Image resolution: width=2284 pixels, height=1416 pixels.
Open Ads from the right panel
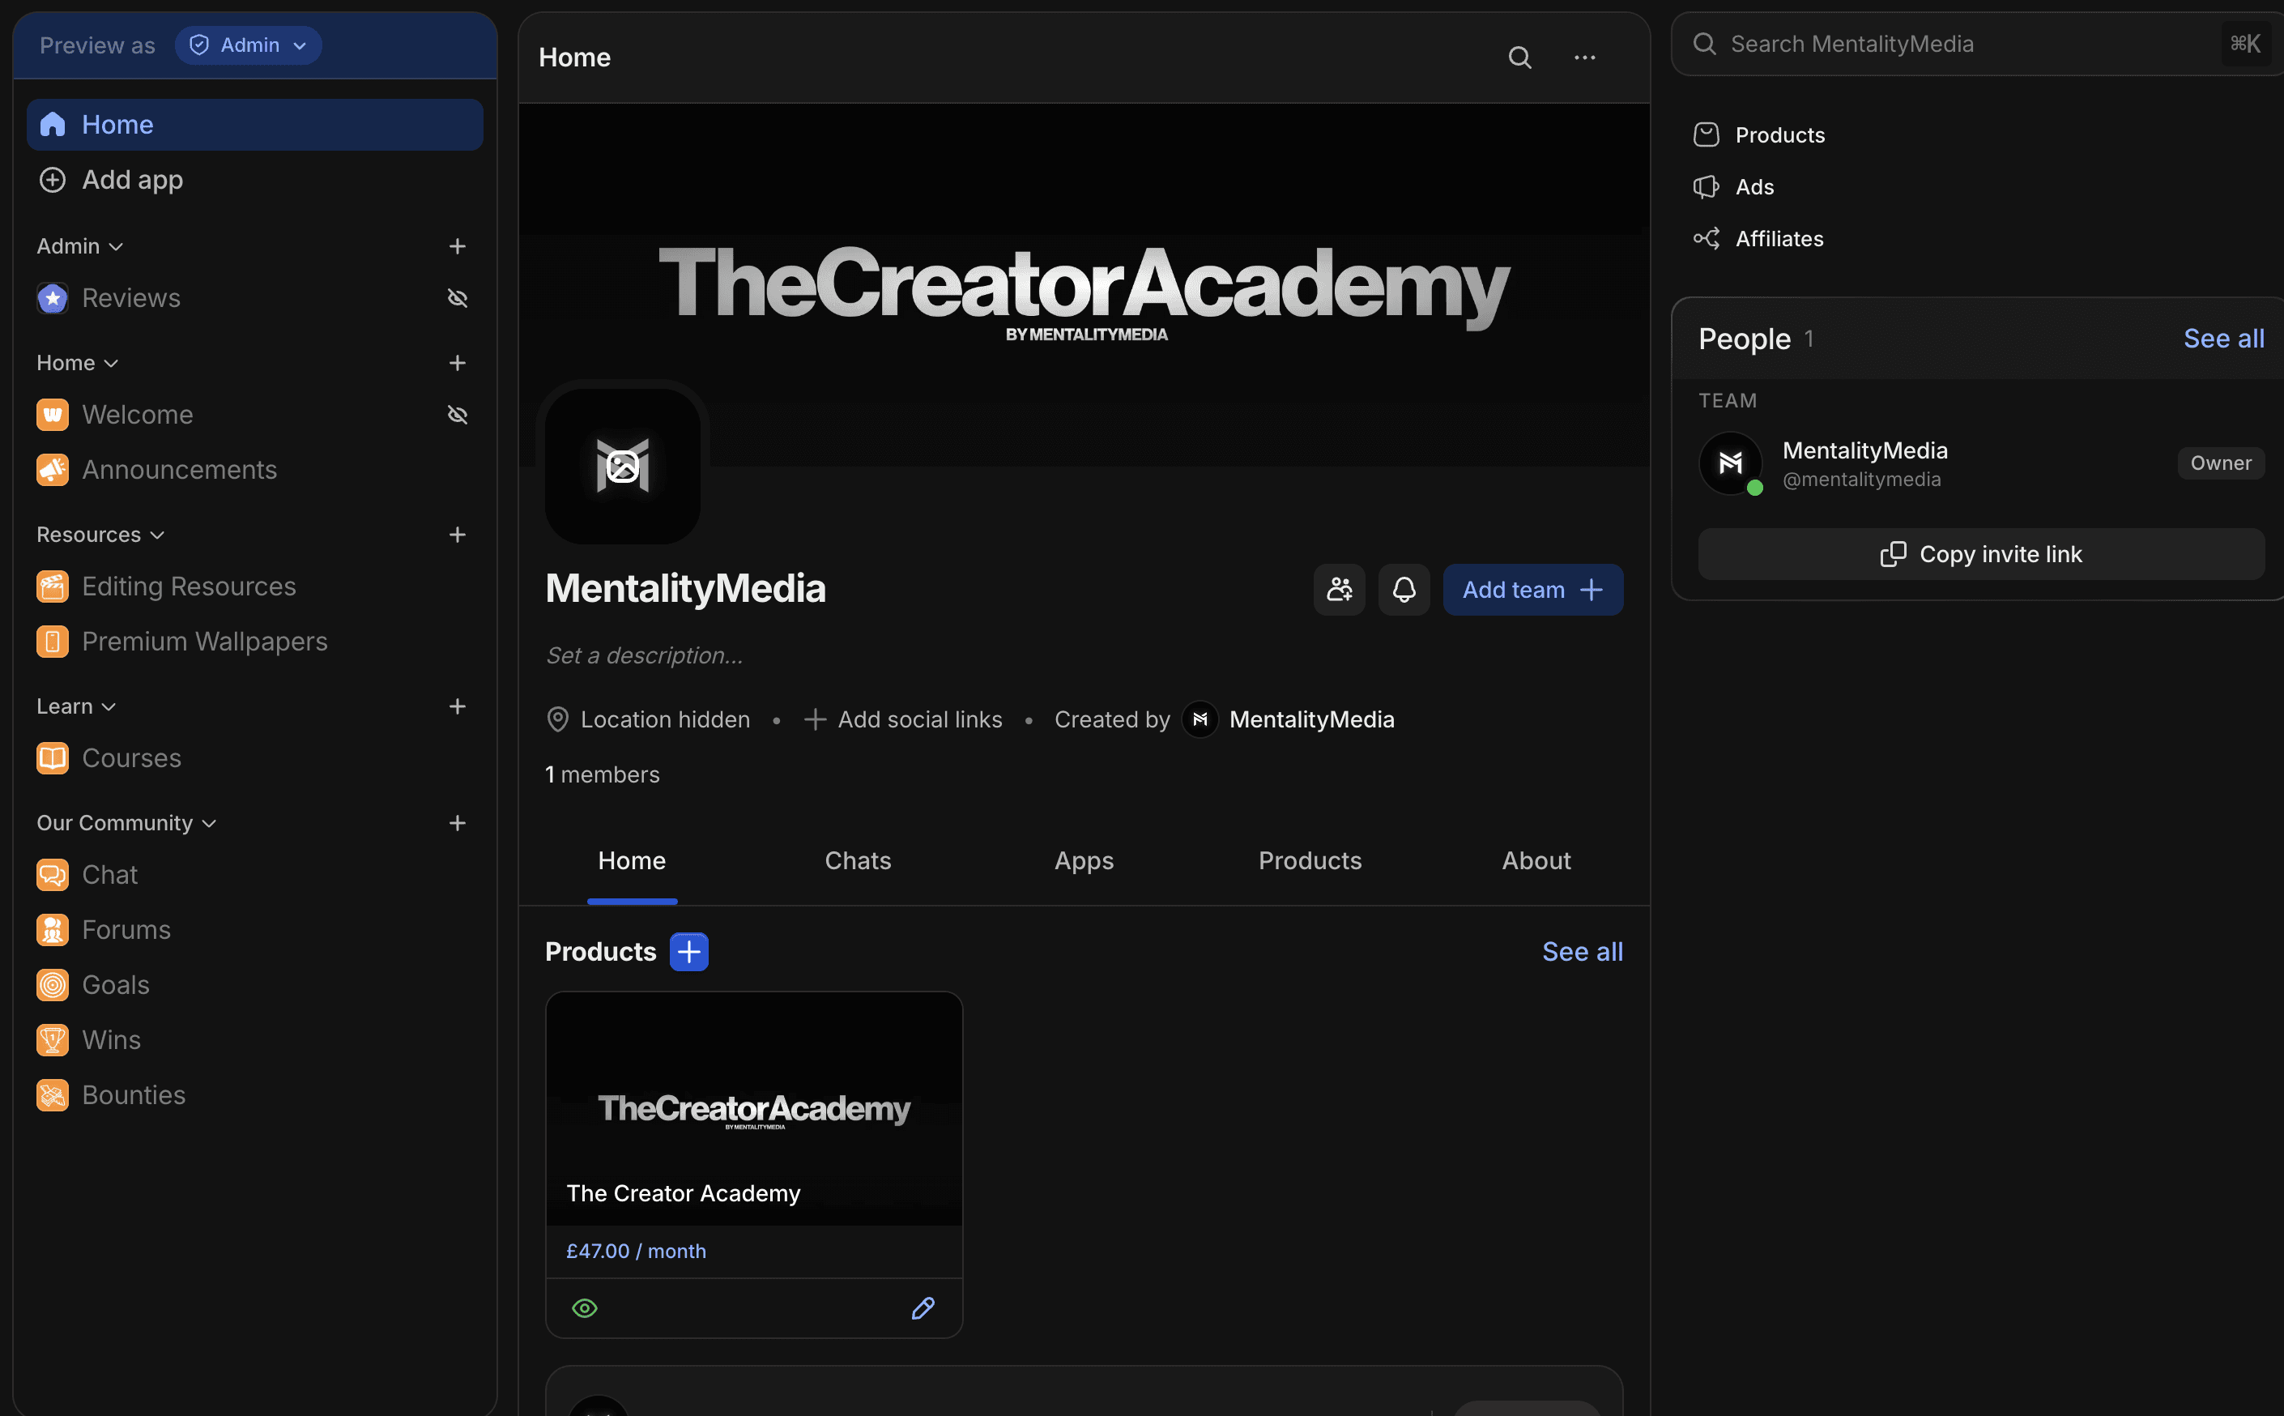tap(1753, 186)
